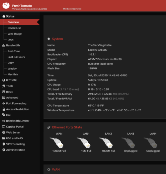Open Weekly bandwidth stats
Viewport: 166px width, 174px height.
coord(12,69)
